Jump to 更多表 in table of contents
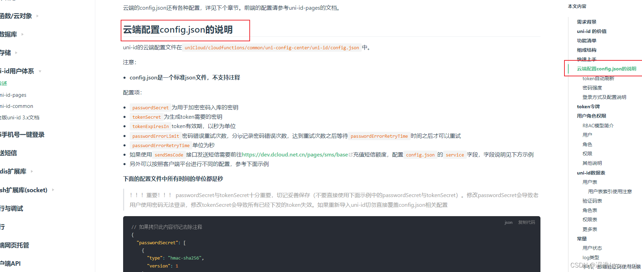Screen dimensions: 642x272 click(590, 229)
